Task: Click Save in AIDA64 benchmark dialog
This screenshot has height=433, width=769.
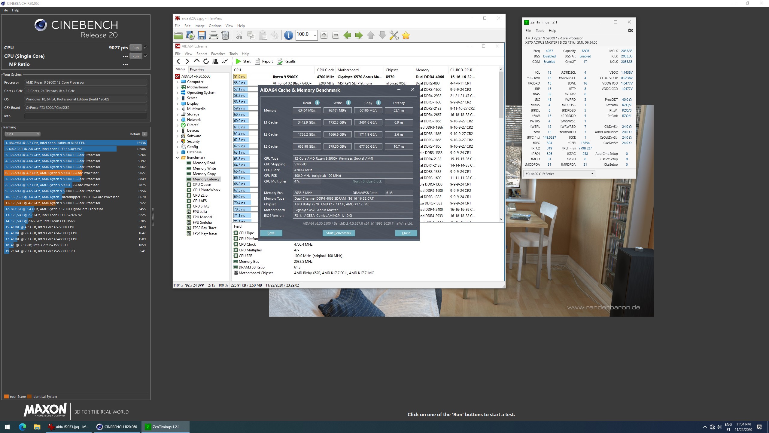Action: [271, 233]
